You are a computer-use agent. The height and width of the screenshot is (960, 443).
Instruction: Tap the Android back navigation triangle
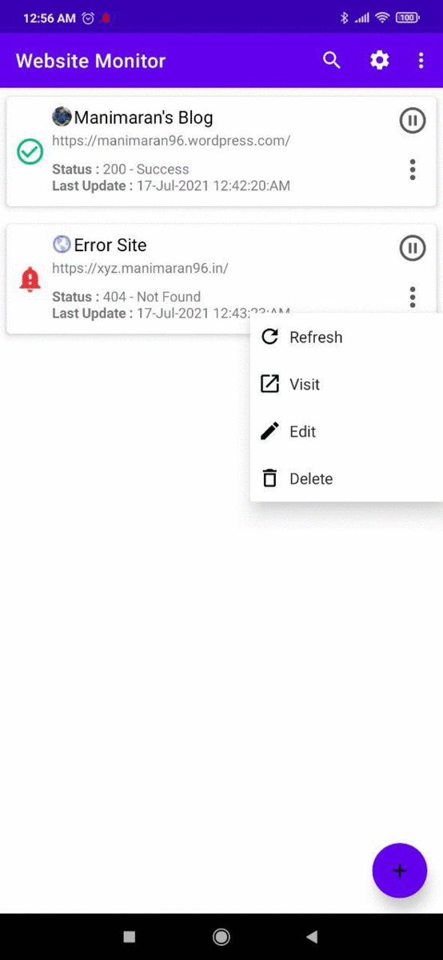point(312,937)
